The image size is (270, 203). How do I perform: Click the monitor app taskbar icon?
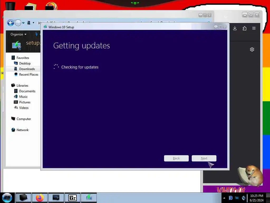(56, 198)
